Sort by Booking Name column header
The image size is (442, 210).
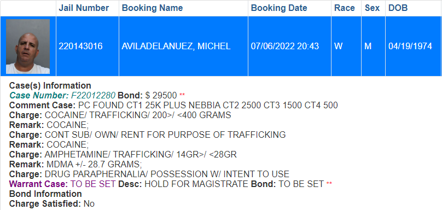[152, 8]
